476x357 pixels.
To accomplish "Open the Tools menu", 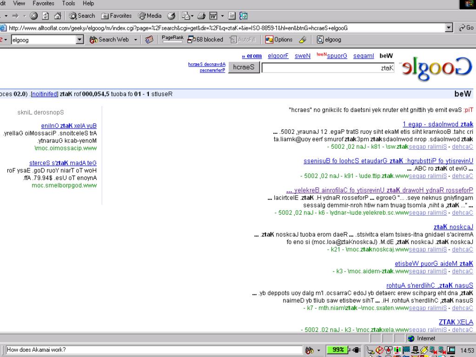I will (68, 3).
